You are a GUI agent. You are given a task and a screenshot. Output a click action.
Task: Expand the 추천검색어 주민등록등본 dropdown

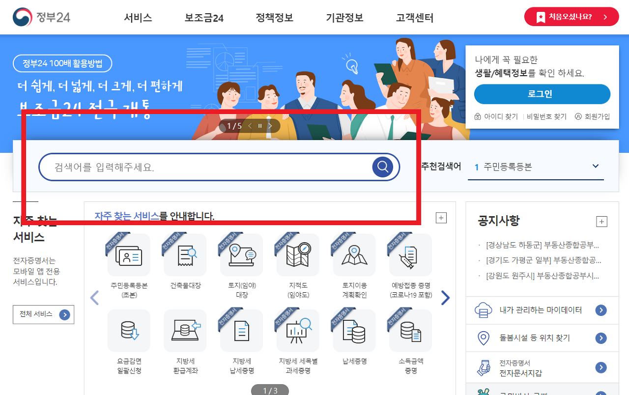tap(536, 167)
